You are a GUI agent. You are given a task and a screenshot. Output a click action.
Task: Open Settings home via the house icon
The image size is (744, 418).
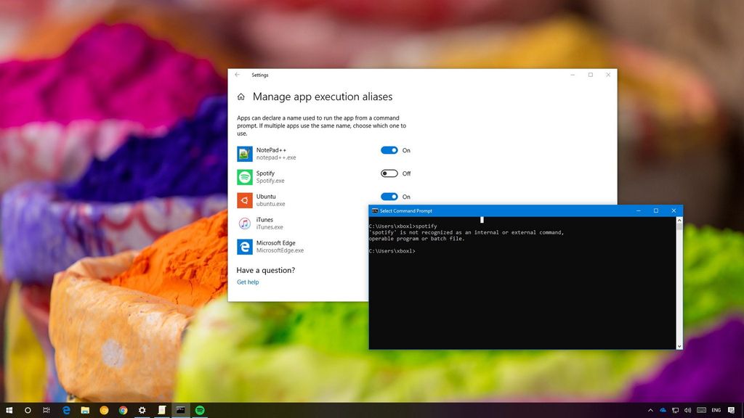(240, 96)
